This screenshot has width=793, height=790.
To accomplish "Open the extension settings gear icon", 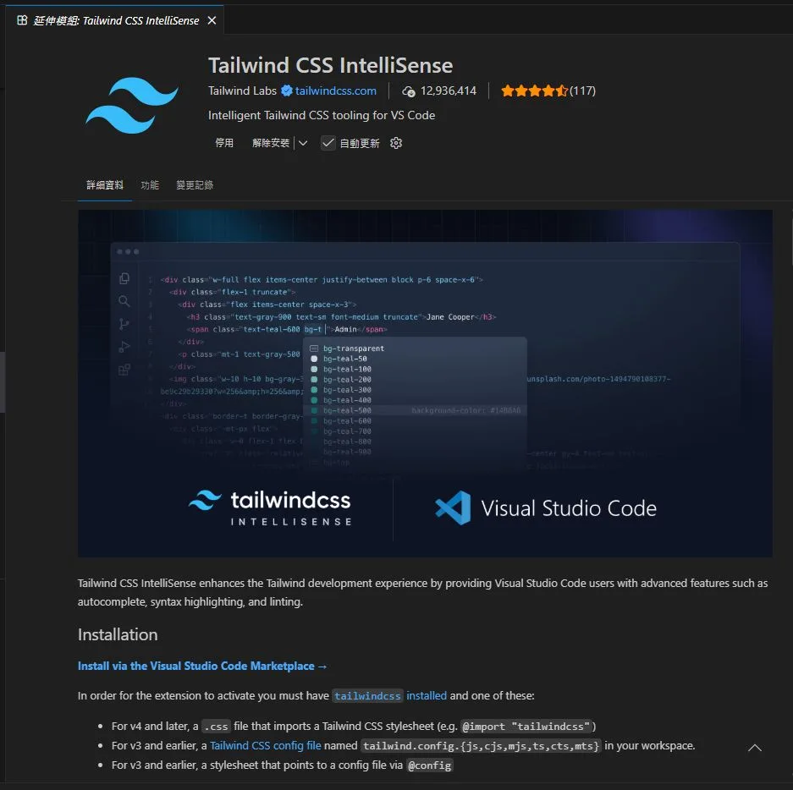I will click(396, 143).
